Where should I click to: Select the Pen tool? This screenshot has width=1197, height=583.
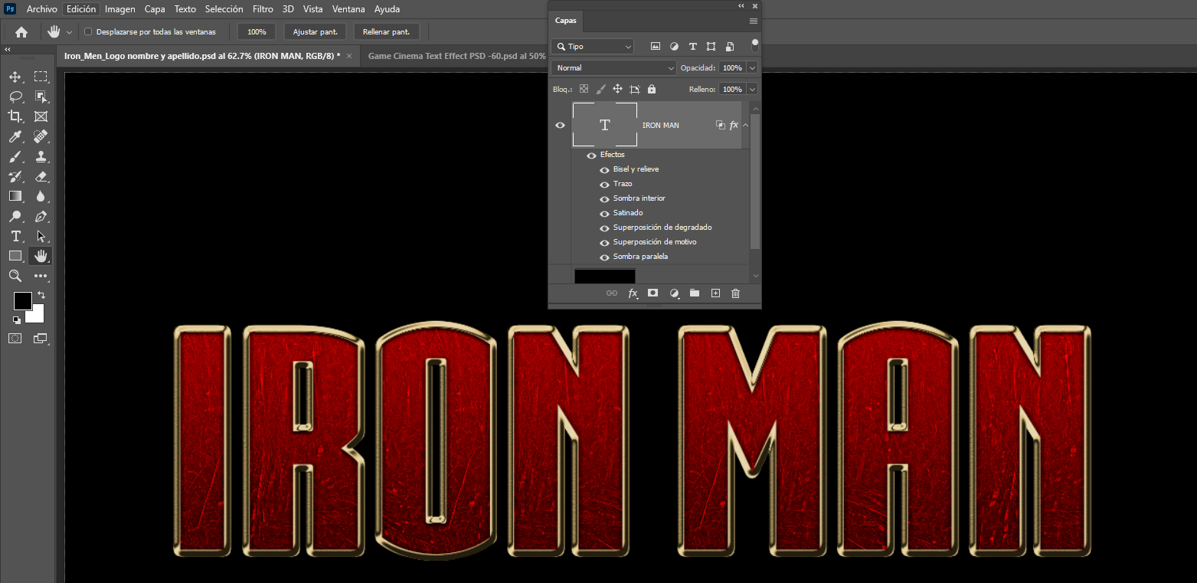point(41,217)
